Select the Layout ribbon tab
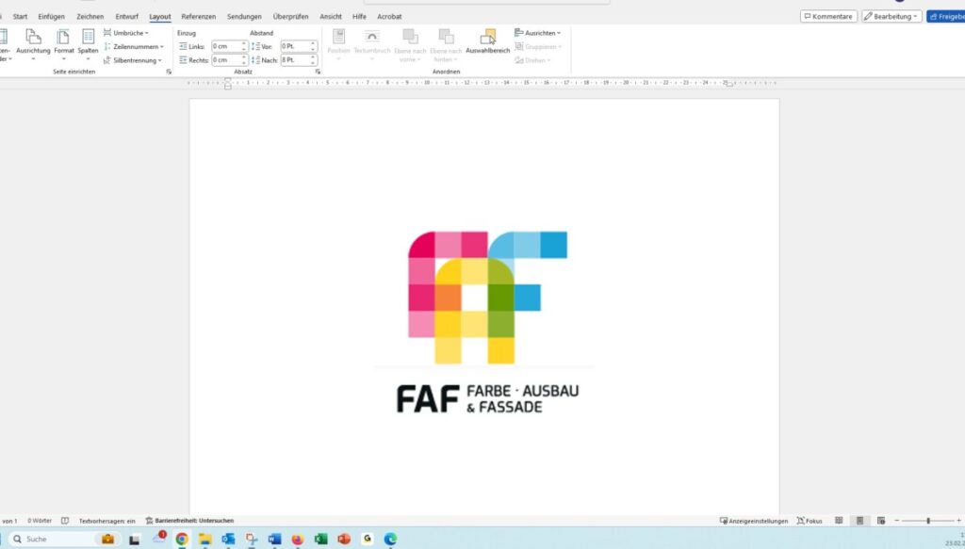 pyautogui.click(x=160, y=17)
